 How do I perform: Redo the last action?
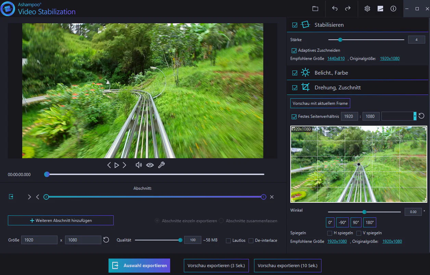pyautogui.click(x=348, y=9)
